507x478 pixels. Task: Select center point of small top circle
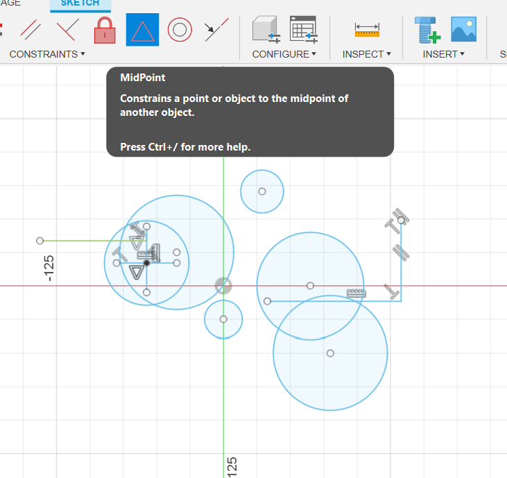click(x=262, y=191)
